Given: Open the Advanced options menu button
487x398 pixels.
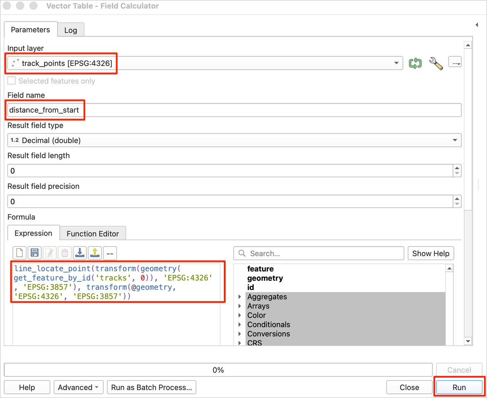Looking at the screenshot, I should tap(78, 387).
